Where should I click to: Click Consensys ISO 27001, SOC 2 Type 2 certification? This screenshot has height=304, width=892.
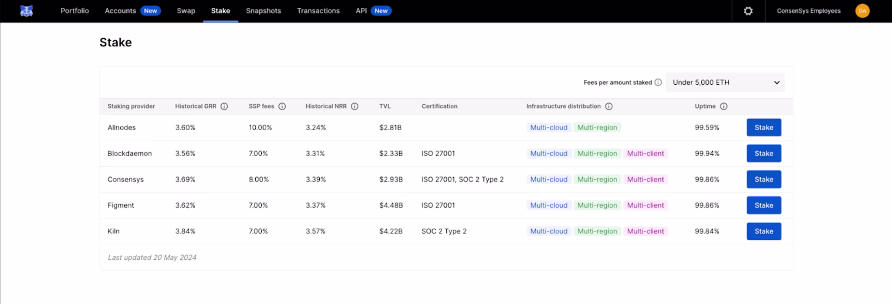point(463,179)
